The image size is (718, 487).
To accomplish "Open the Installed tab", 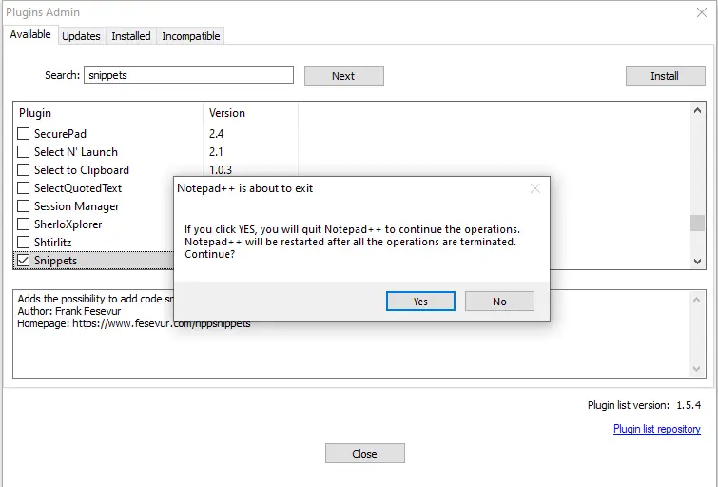I will (x=131, y=36).
